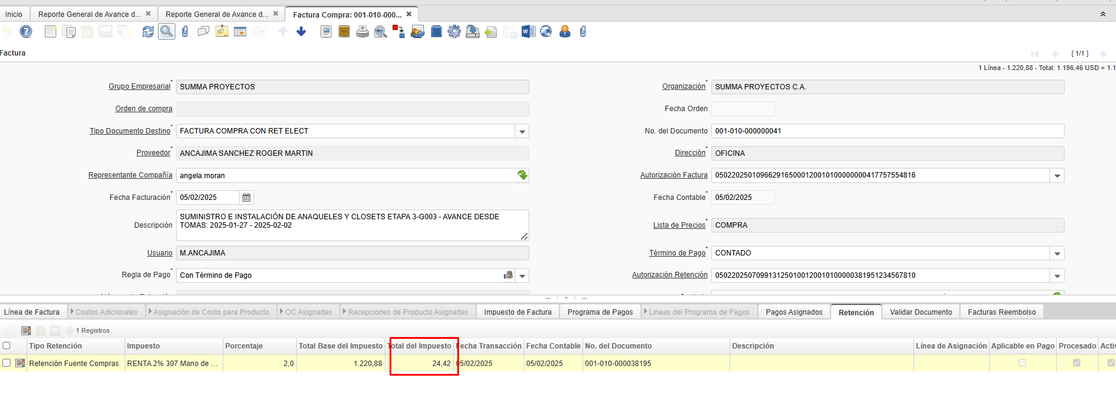Go to next record with down arrow
Screen dimensions: 1116x395
(301, 31)
